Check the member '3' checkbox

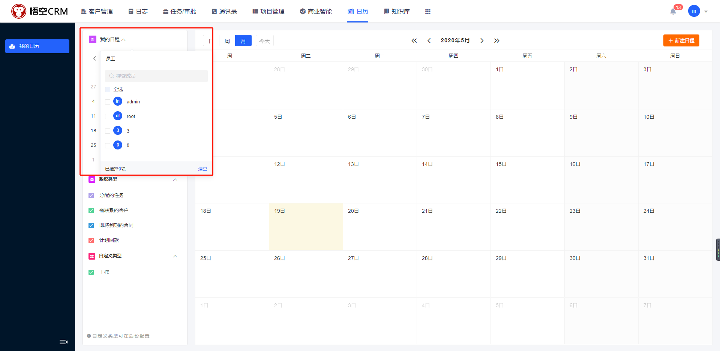(x=108, y=131)
